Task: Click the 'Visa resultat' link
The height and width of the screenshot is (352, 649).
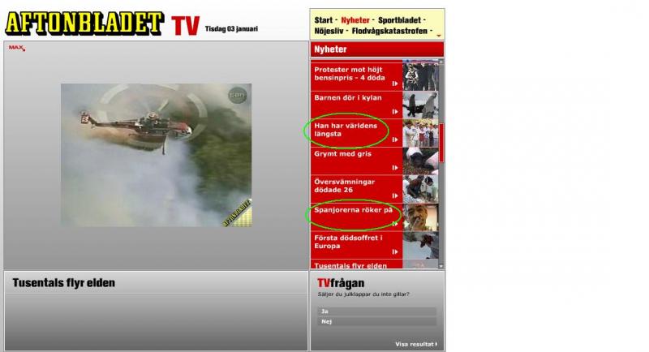Action: pos(416,344)
